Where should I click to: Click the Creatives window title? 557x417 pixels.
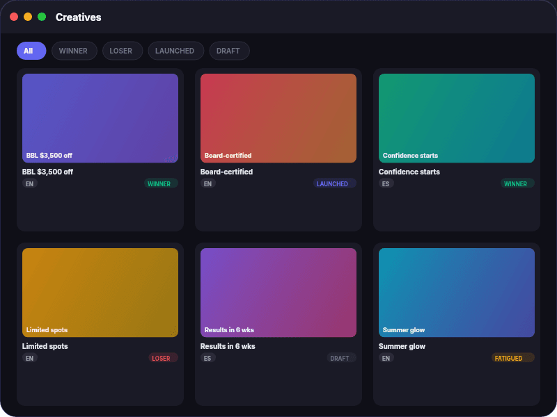78,17
